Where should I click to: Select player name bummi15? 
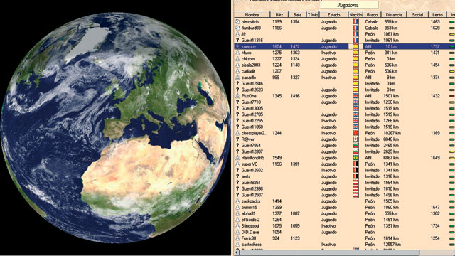pos(250,207)
